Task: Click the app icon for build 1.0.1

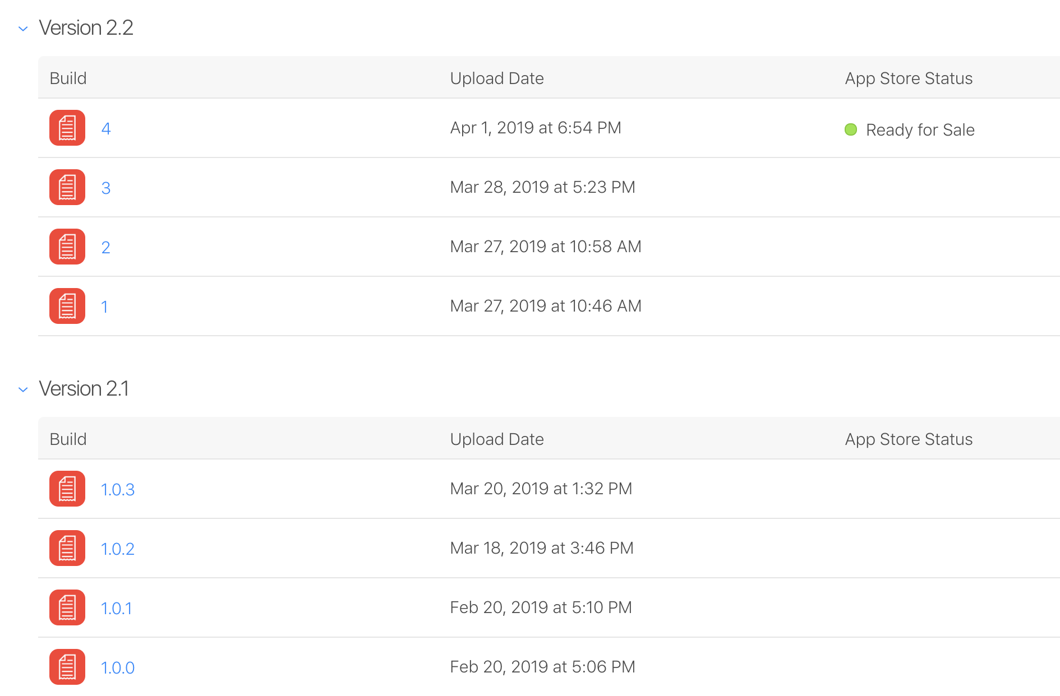Action: click(x=67, y=607)
